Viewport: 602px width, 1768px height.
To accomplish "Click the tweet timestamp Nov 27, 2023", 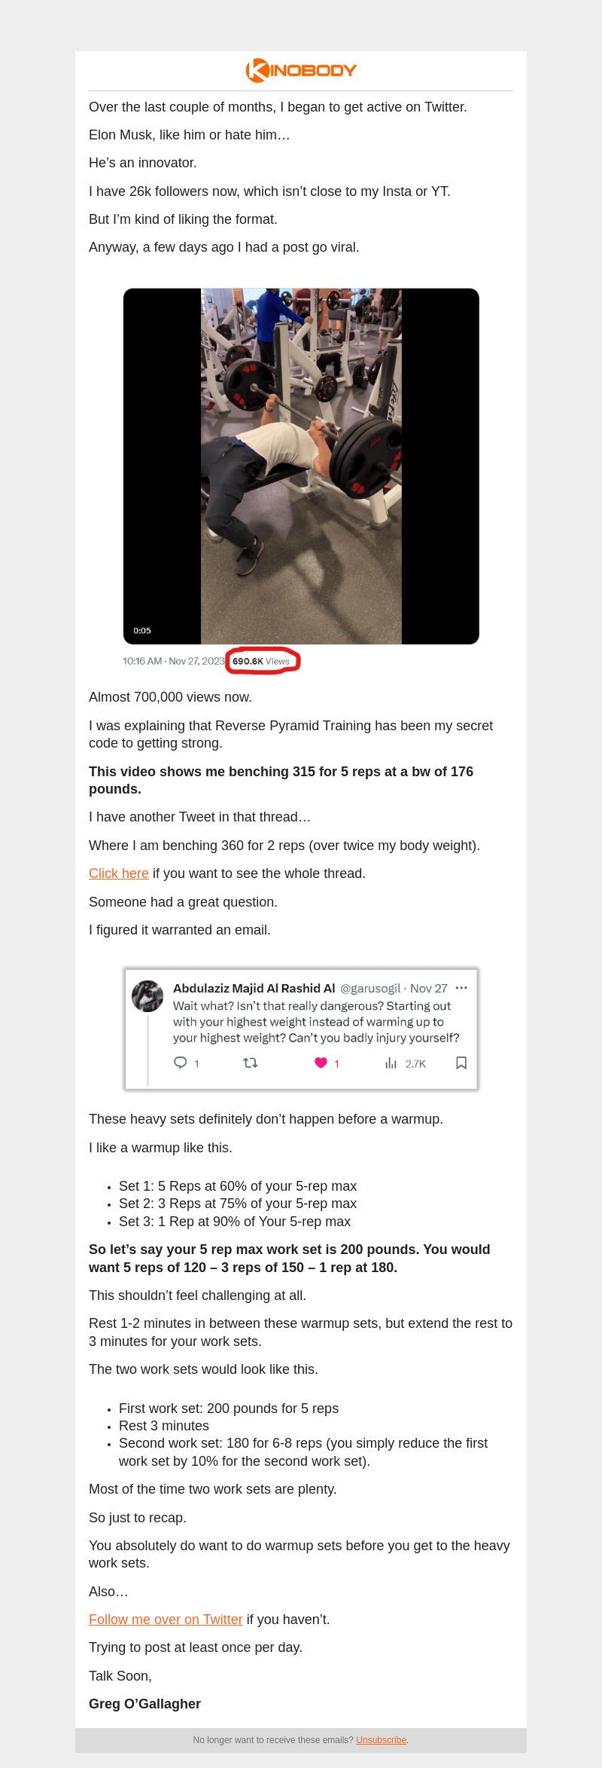I will pos(196,661).
